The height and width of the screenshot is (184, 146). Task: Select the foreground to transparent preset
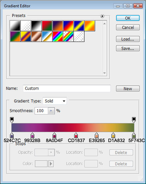pyautogui.click(x=26, y=26)
